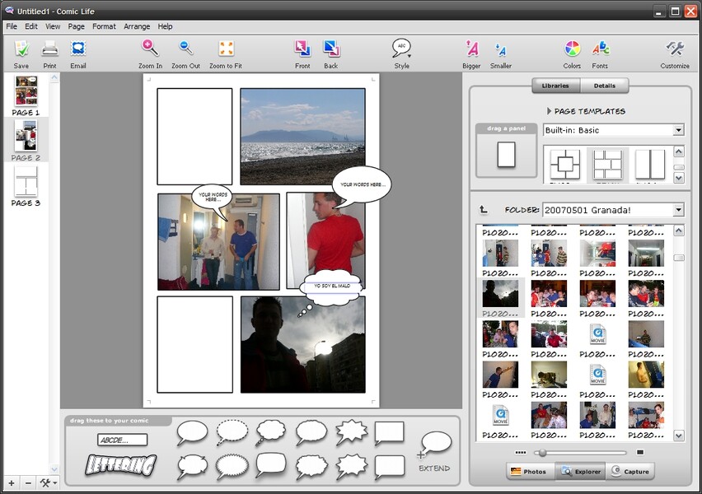Open the View menu
702x494 pixels.
53,26
